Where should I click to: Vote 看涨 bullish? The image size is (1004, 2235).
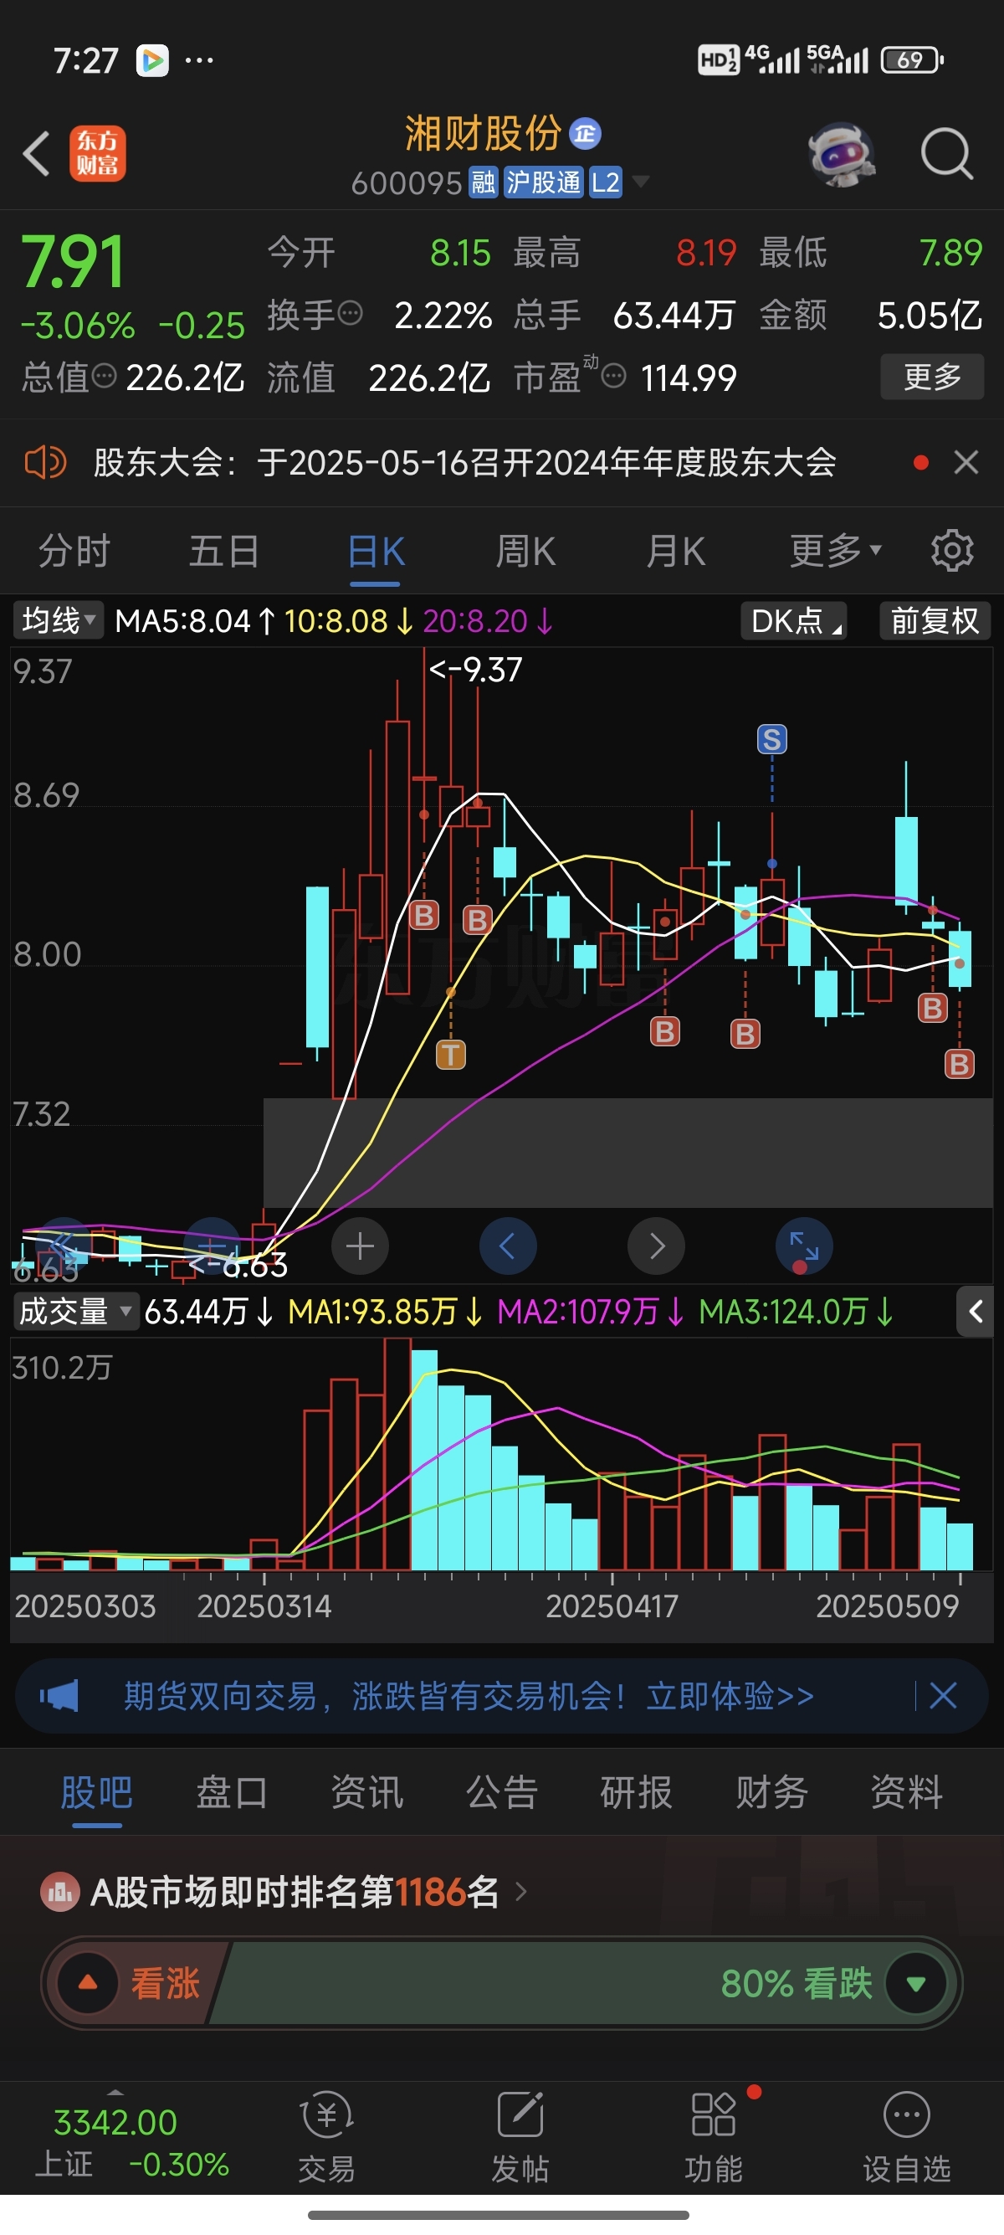(130, 1983)
